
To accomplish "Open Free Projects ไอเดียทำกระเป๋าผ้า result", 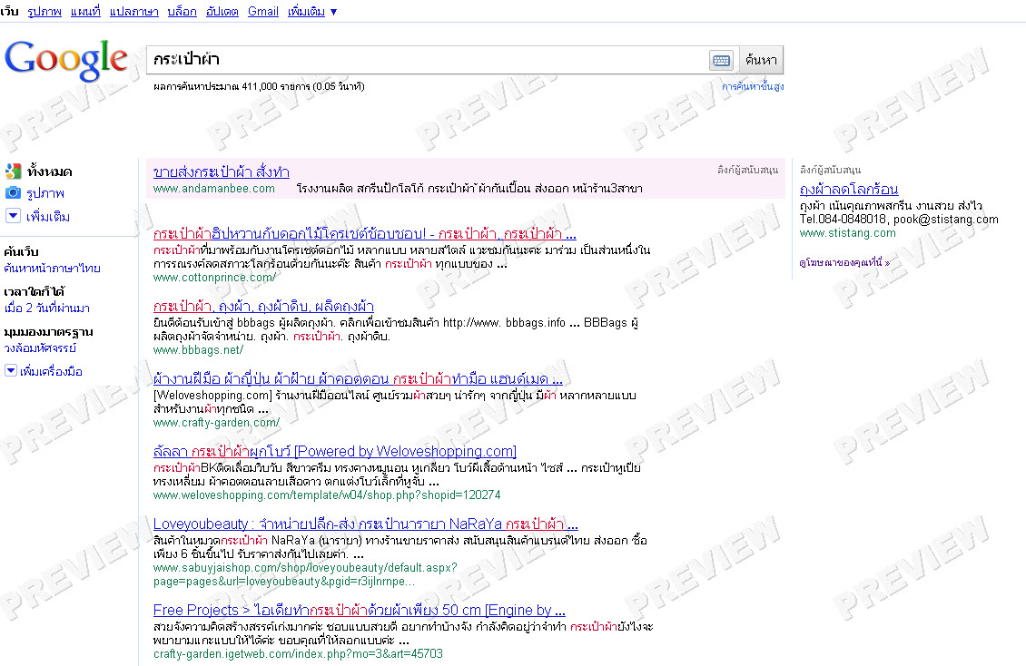I will (x=360, y=610).
